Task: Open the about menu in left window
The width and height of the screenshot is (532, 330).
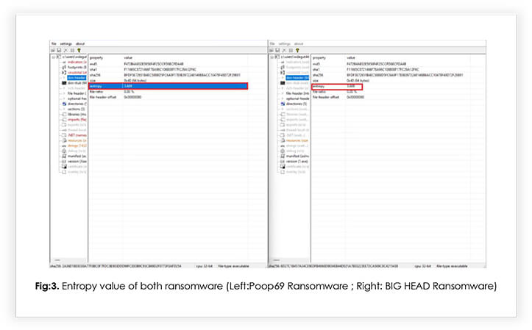Action: (x=80, y=43)
